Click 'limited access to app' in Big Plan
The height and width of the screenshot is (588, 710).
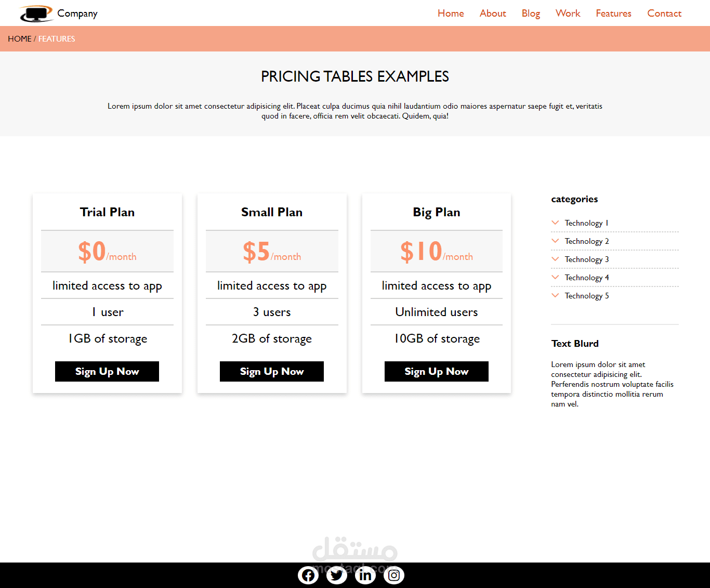437,286
